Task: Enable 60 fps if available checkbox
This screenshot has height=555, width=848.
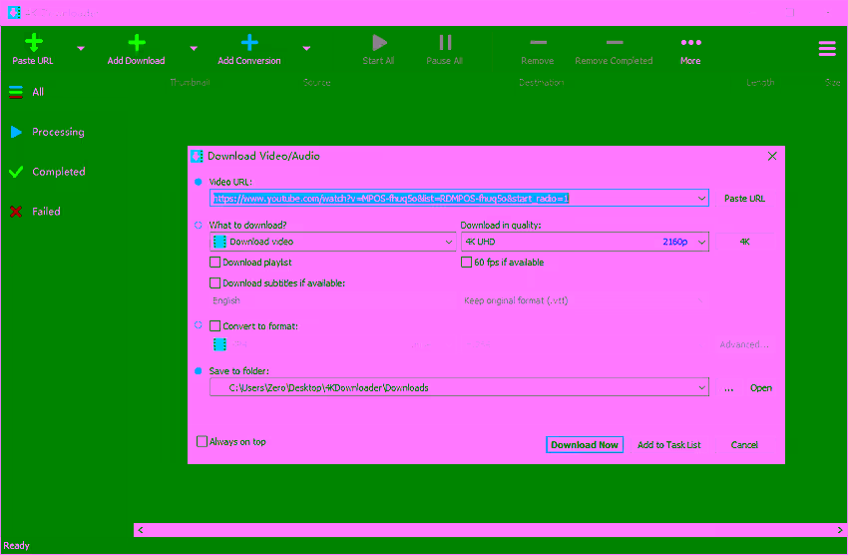Action: (466, 263)
